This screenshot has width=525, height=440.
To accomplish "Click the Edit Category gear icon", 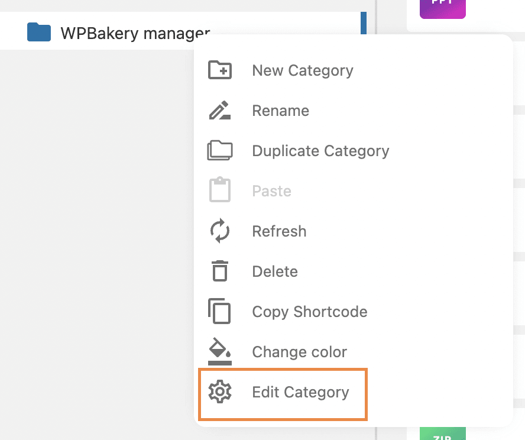I will 220,392.
